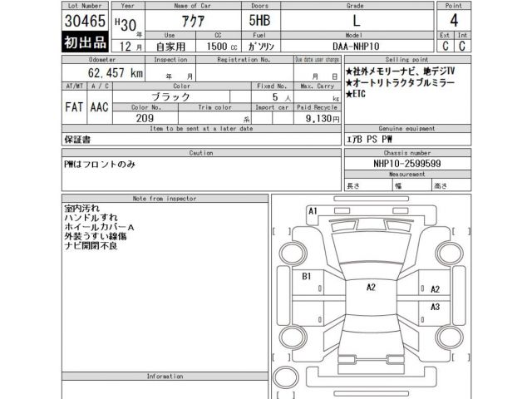Select the 長さ measurement cell
Viewport: 532px width, 399px height.
[367, 185]
